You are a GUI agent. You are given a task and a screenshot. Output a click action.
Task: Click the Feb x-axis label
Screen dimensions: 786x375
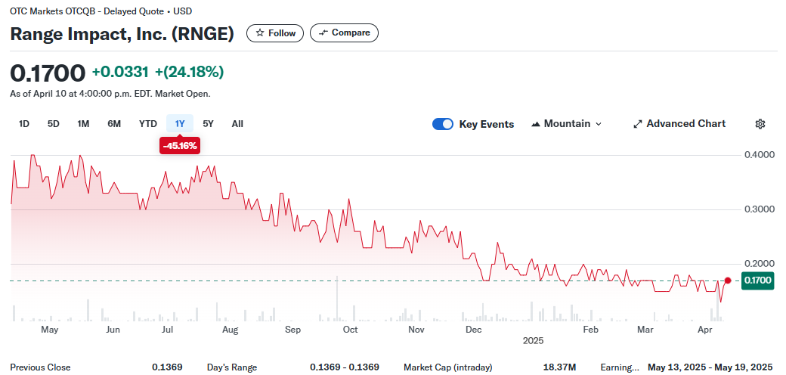click(x=591, y=330)
